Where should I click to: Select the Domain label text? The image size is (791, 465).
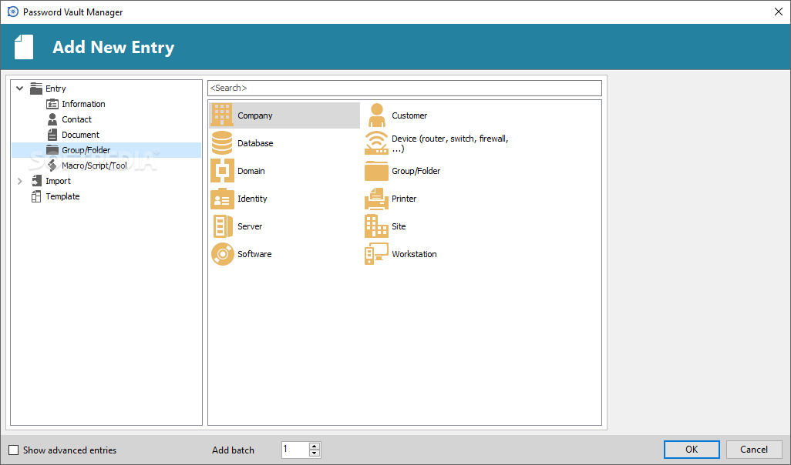point(251,171)
